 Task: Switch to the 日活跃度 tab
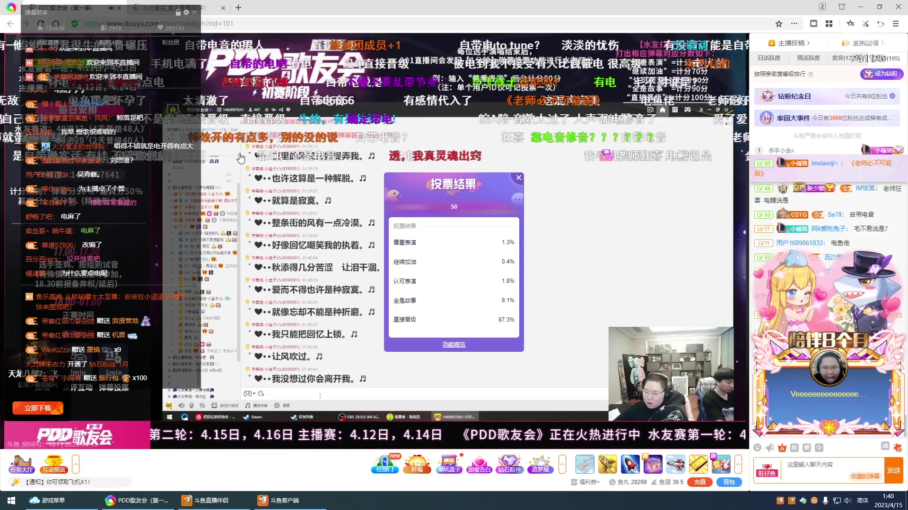769,58
